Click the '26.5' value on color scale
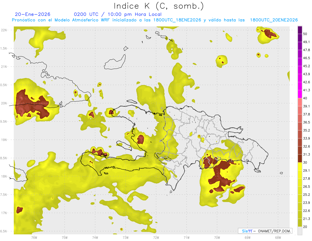Viewport: 312px width, 241px height. coord(307,187)
